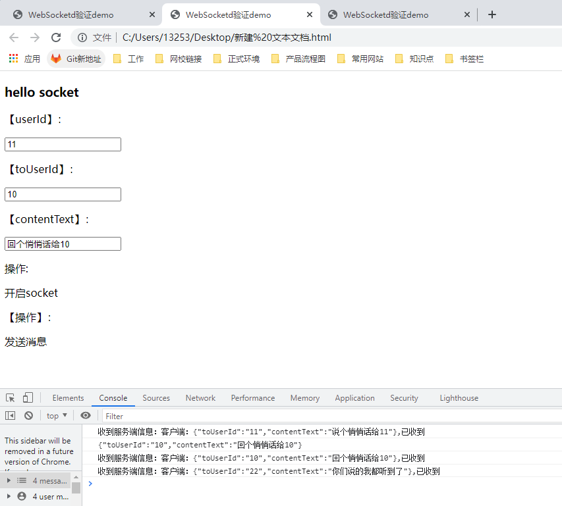
Task: Select the log mentioning 说个悄悄话给11
Action: click(x=322, y=432)
